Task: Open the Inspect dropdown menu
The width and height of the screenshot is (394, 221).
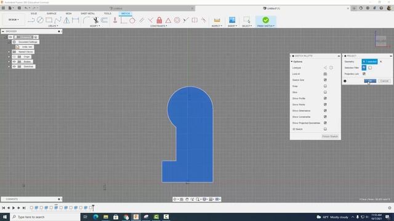Action: (x=217, y=26)
